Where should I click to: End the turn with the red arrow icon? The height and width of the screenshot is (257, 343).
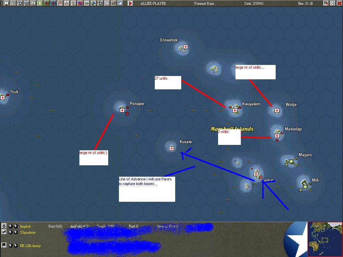pyautogui.click(x=131, y=3)
